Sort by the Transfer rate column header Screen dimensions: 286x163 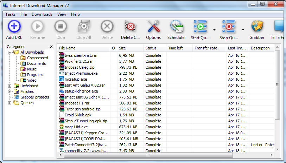click(209, 48)
